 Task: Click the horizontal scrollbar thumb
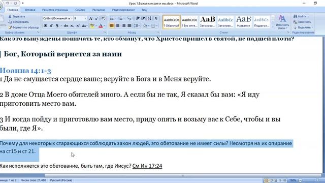pos(183,175)
